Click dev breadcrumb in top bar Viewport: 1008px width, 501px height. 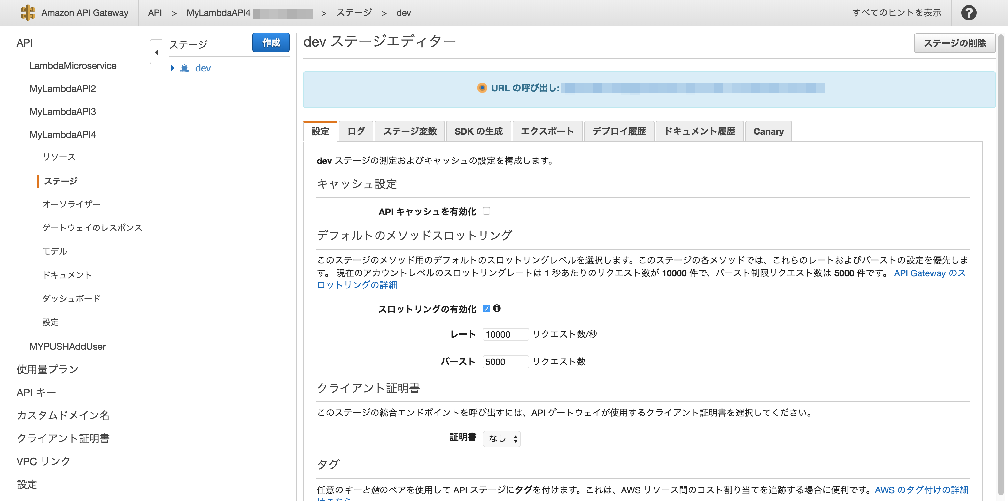[x=403, y=13]
